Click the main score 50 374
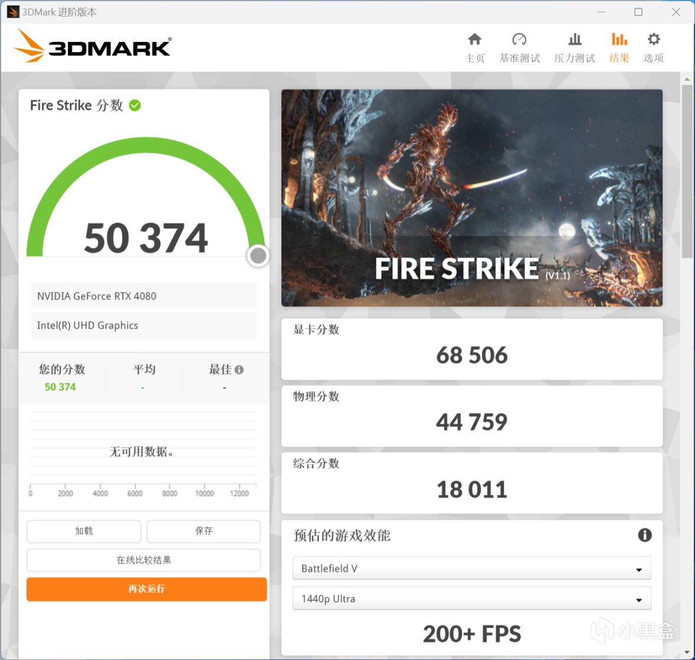 146,238
